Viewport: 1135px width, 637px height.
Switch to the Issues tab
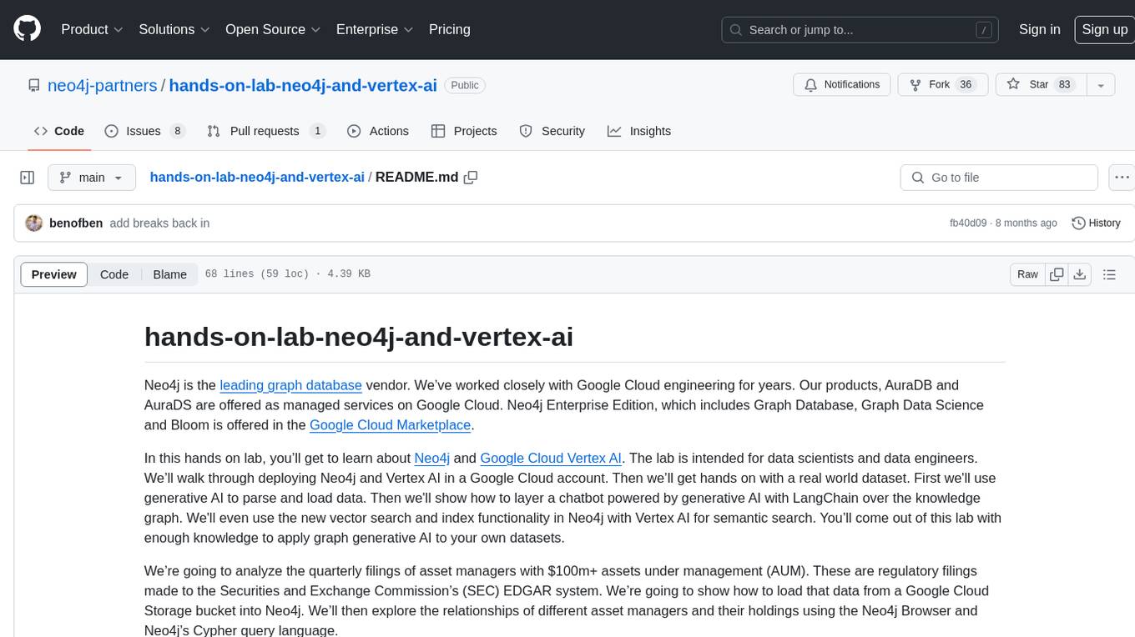(144, 131)
